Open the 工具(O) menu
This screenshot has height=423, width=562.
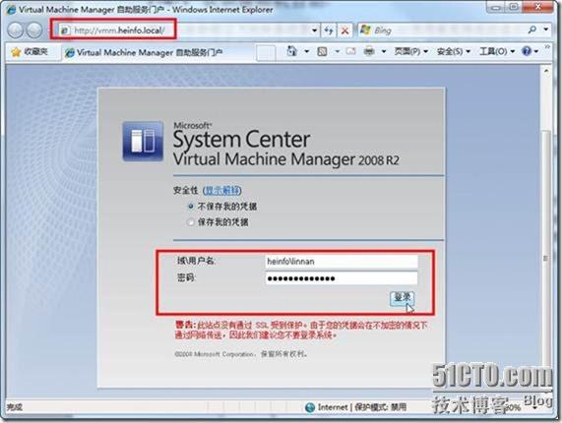coord(497,51)
